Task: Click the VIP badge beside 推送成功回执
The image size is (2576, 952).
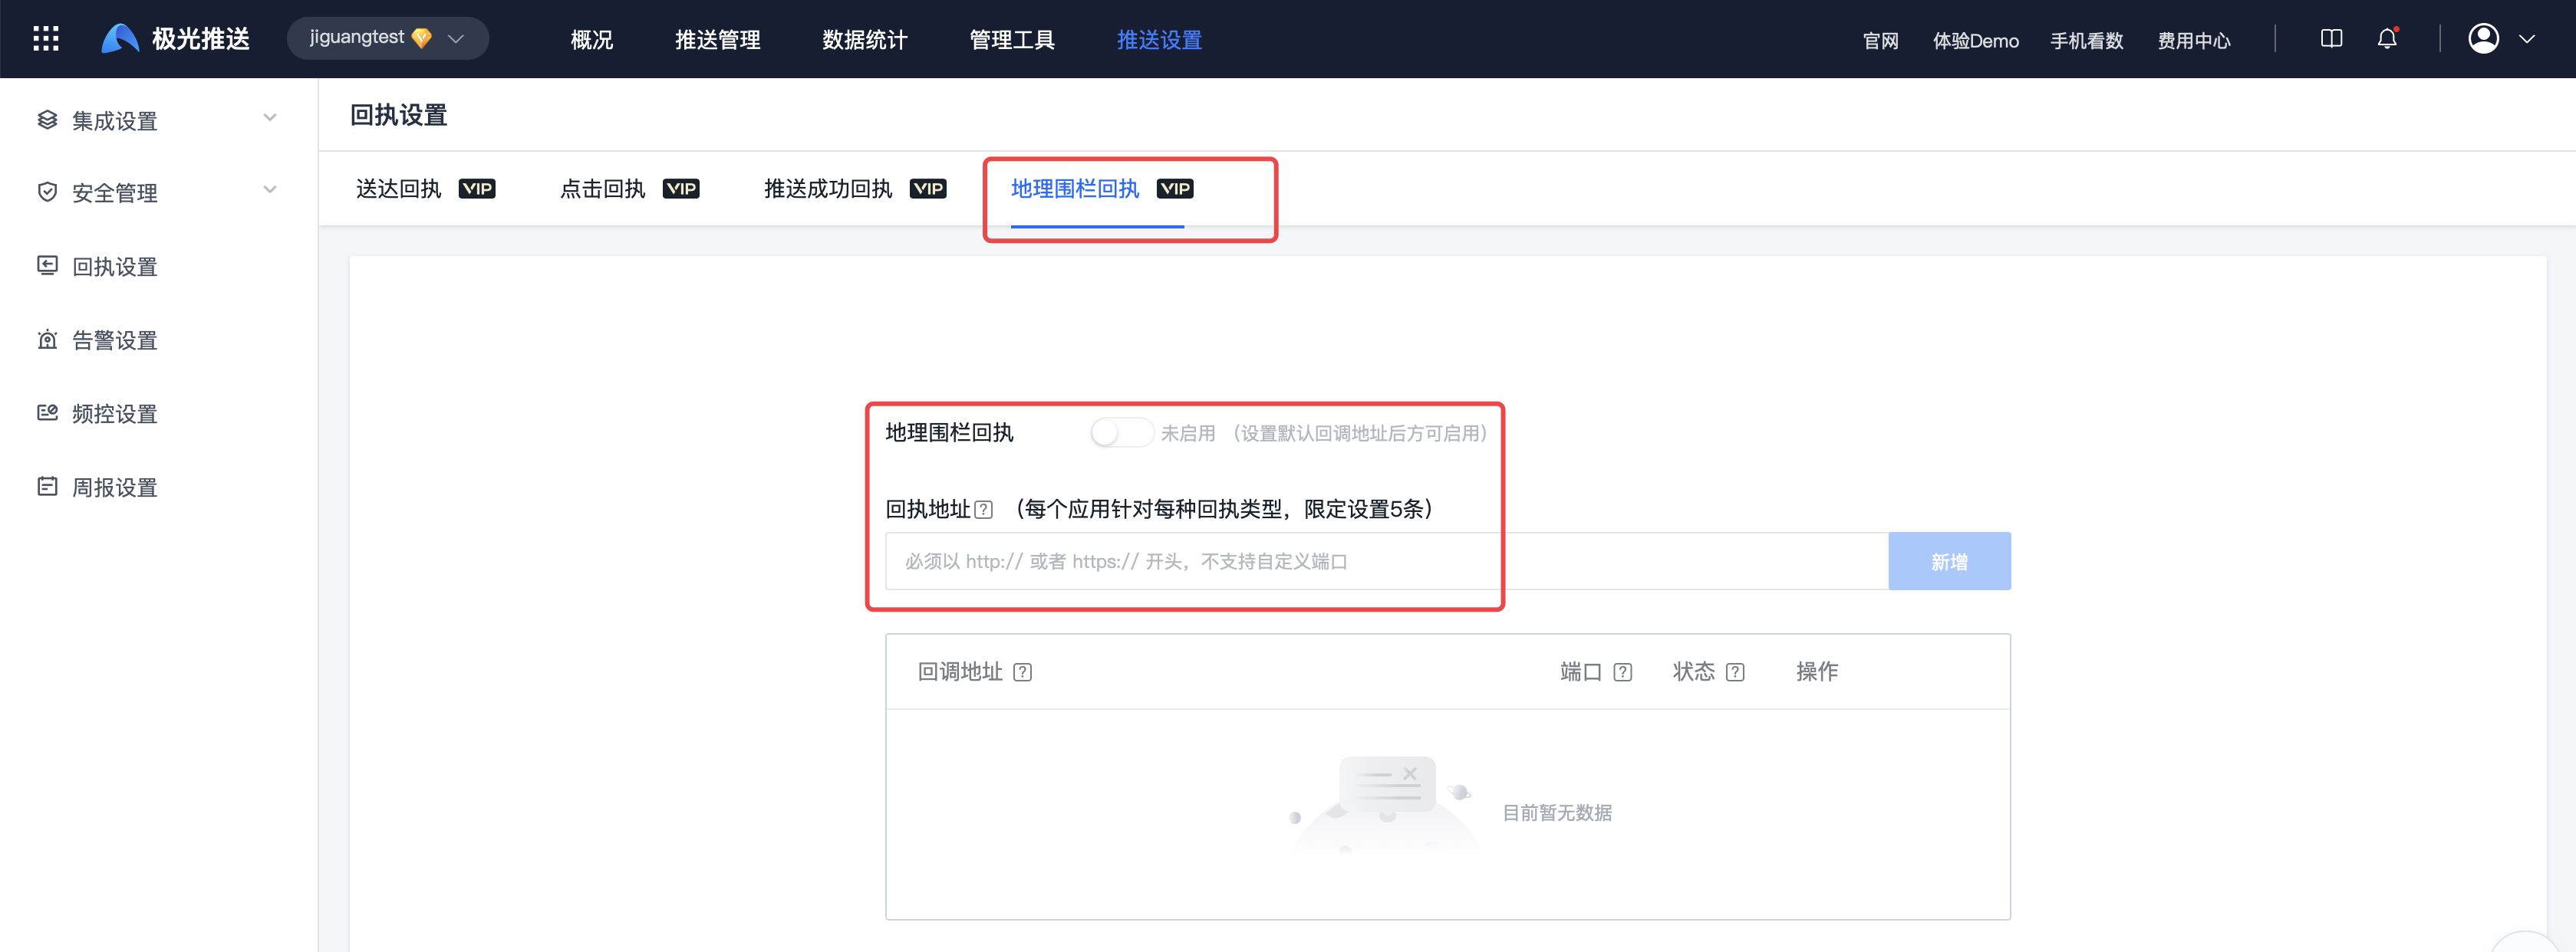Action: pyautogui.click(x=928, y=189)
